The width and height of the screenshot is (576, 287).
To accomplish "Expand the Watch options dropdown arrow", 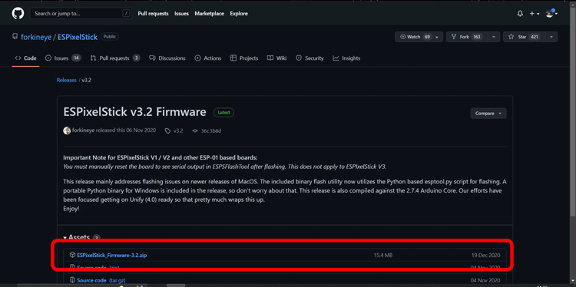I will click(437, 37).
